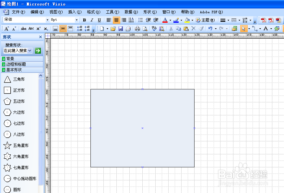Create a new drawing
Viewport: 284px width, 193px height.
(102, 29)
